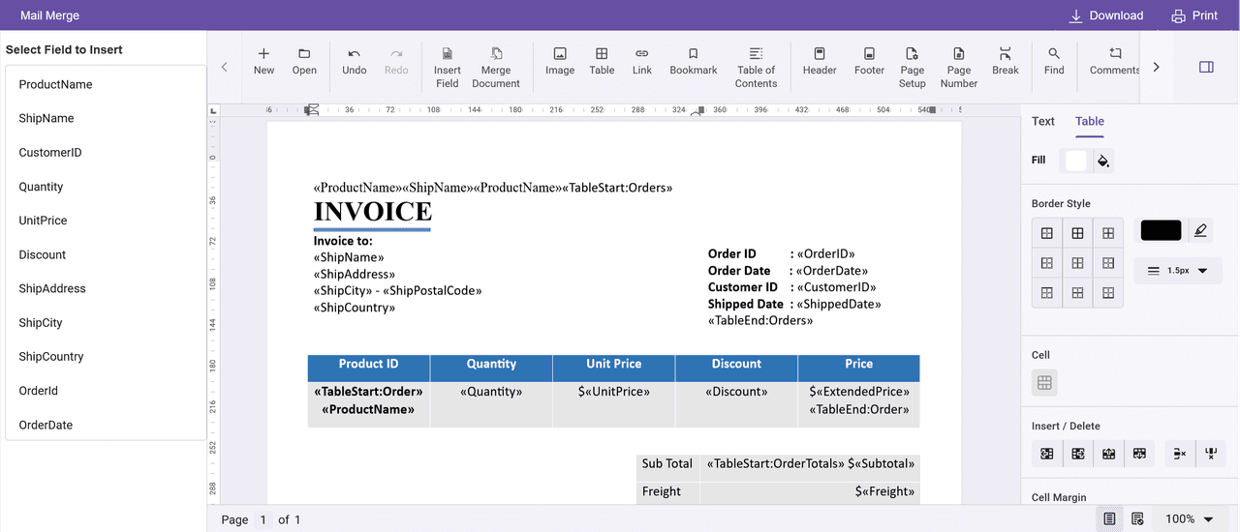
Task: Toggle the properties pane icon
Action: point(1206,67)
